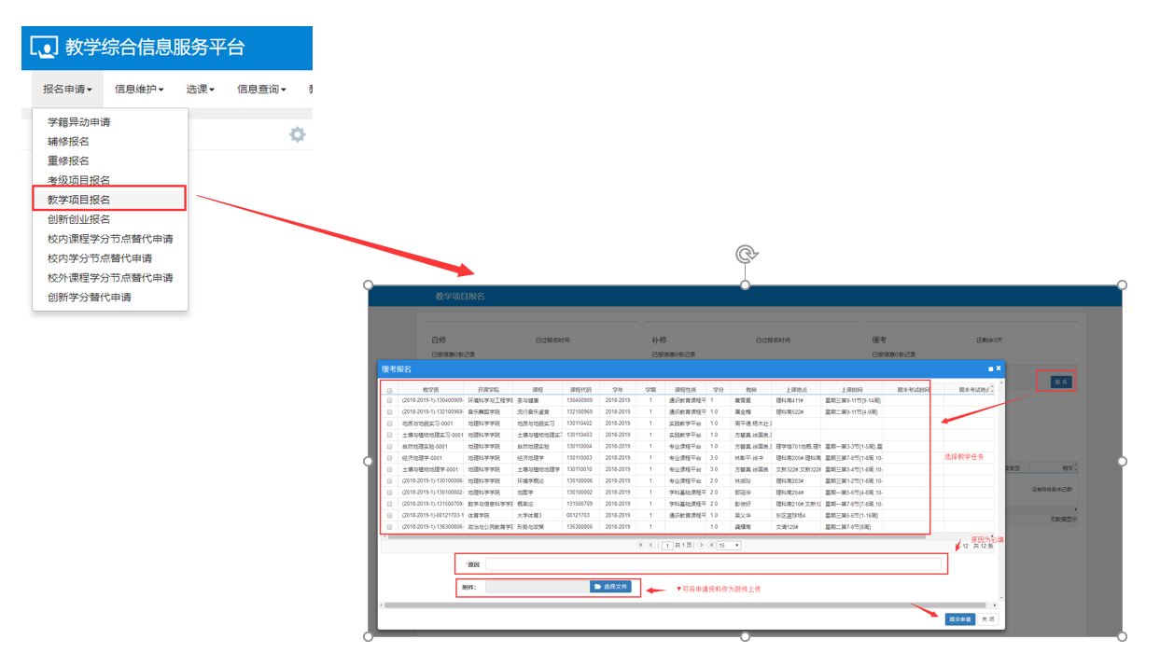This screenshot has width=1160, height=653.
Task: Choose 重修报名 menu entry
Action: (x=68, y=160)
